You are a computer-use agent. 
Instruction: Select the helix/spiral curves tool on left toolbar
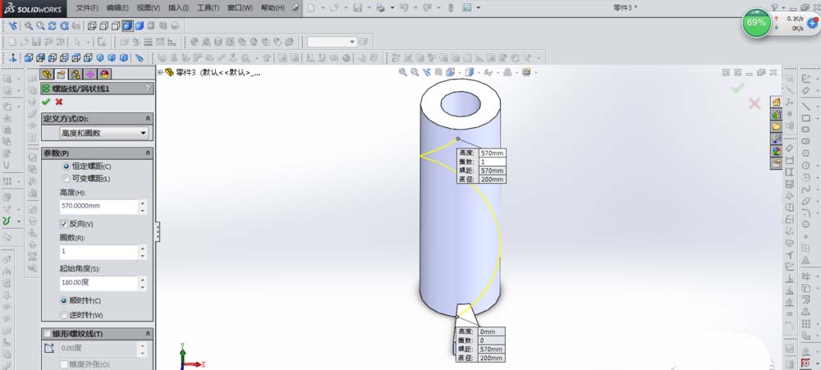7,222
